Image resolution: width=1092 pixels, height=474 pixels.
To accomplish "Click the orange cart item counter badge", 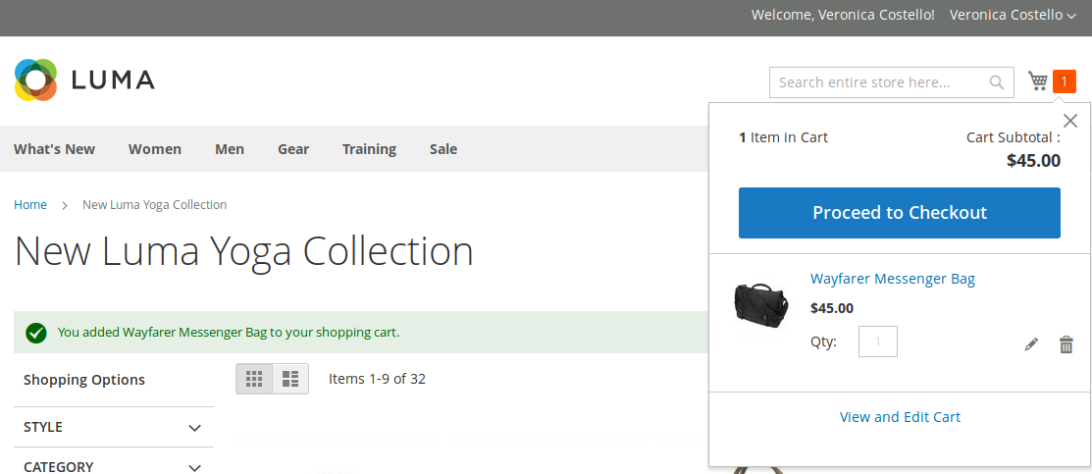I will coord(1064,81).
